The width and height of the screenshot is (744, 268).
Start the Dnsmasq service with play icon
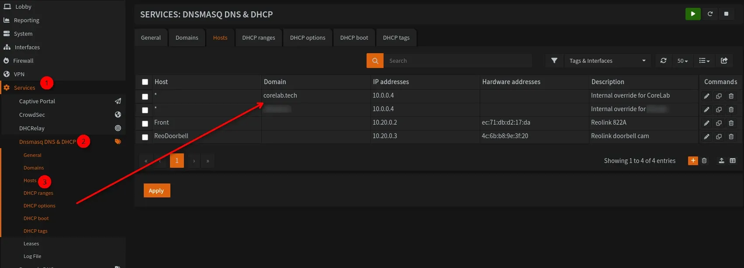point(693,14)
